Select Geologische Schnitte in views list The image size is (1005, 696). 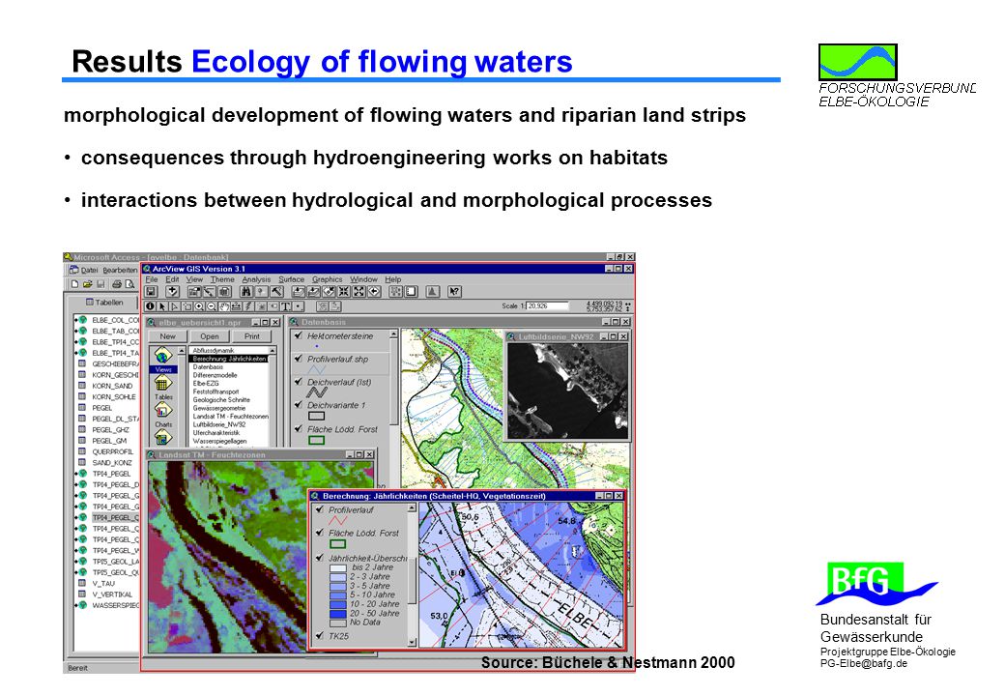(221, 399)
